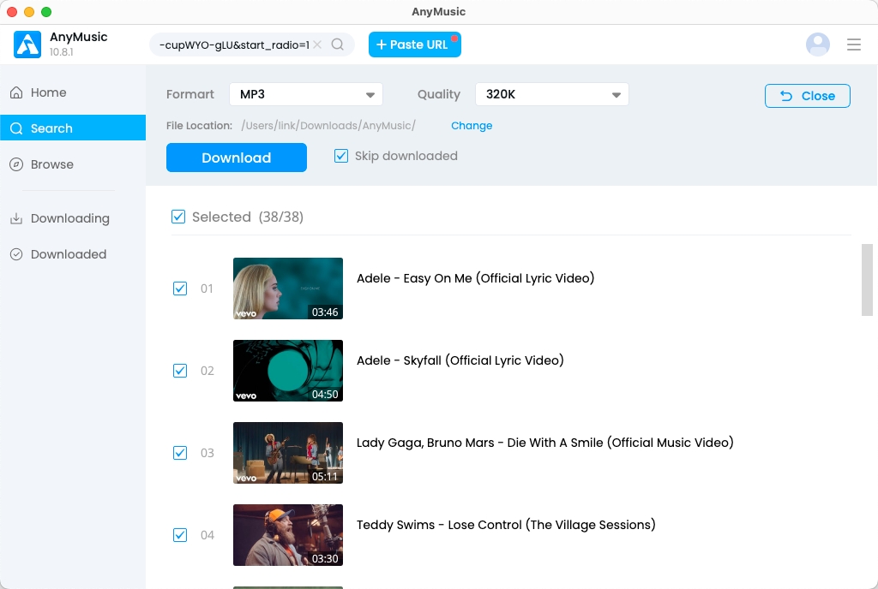Click the Downloading tray icon
Screen dimensions: 878x589
16,218
